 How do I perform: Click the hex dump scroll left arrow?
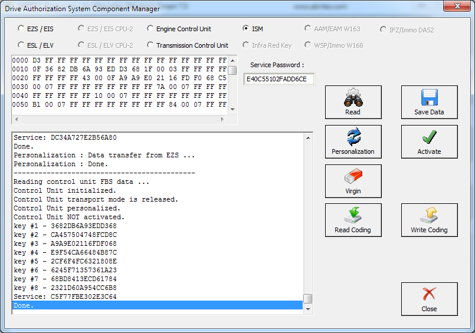point(17,119)
